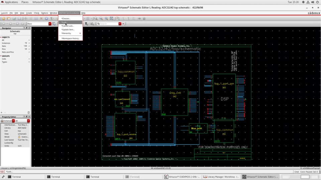The width and height of the screenshot is (321, 180).
Task: Click the New cellview toolbar icon
Action: point(3,18)
